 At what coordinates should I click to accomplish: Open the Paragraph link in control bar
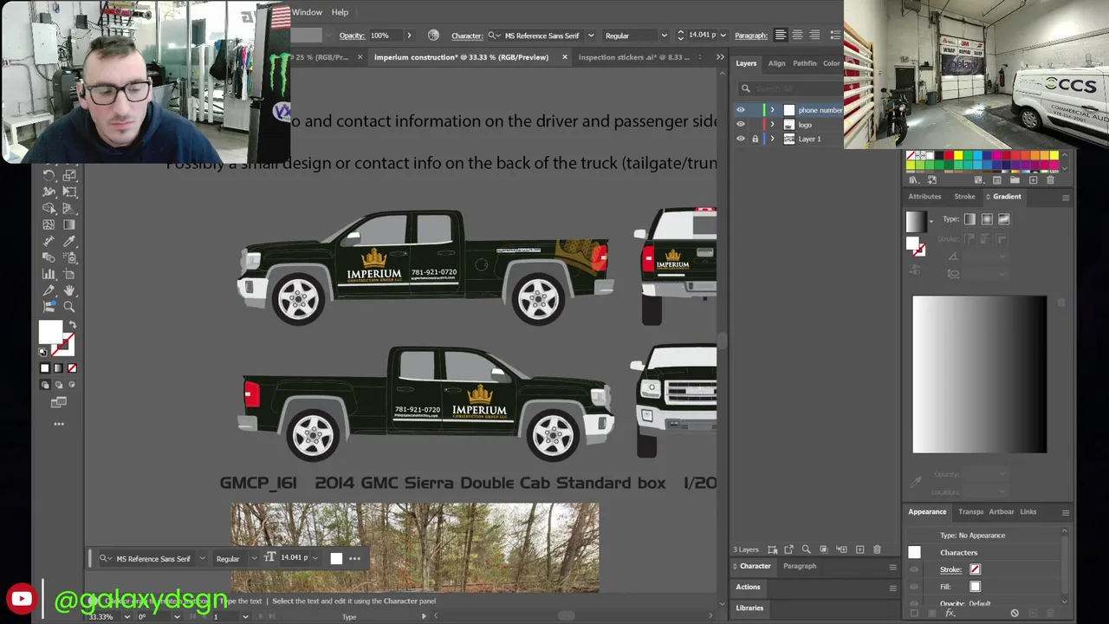point(751,36)
